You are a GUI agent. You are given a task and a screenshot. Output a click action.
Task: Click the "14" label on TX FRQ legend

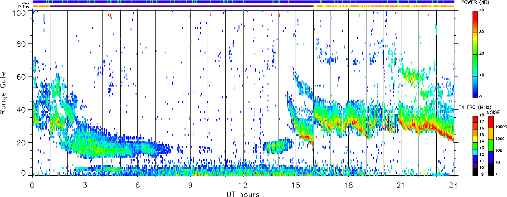[482, 141]
